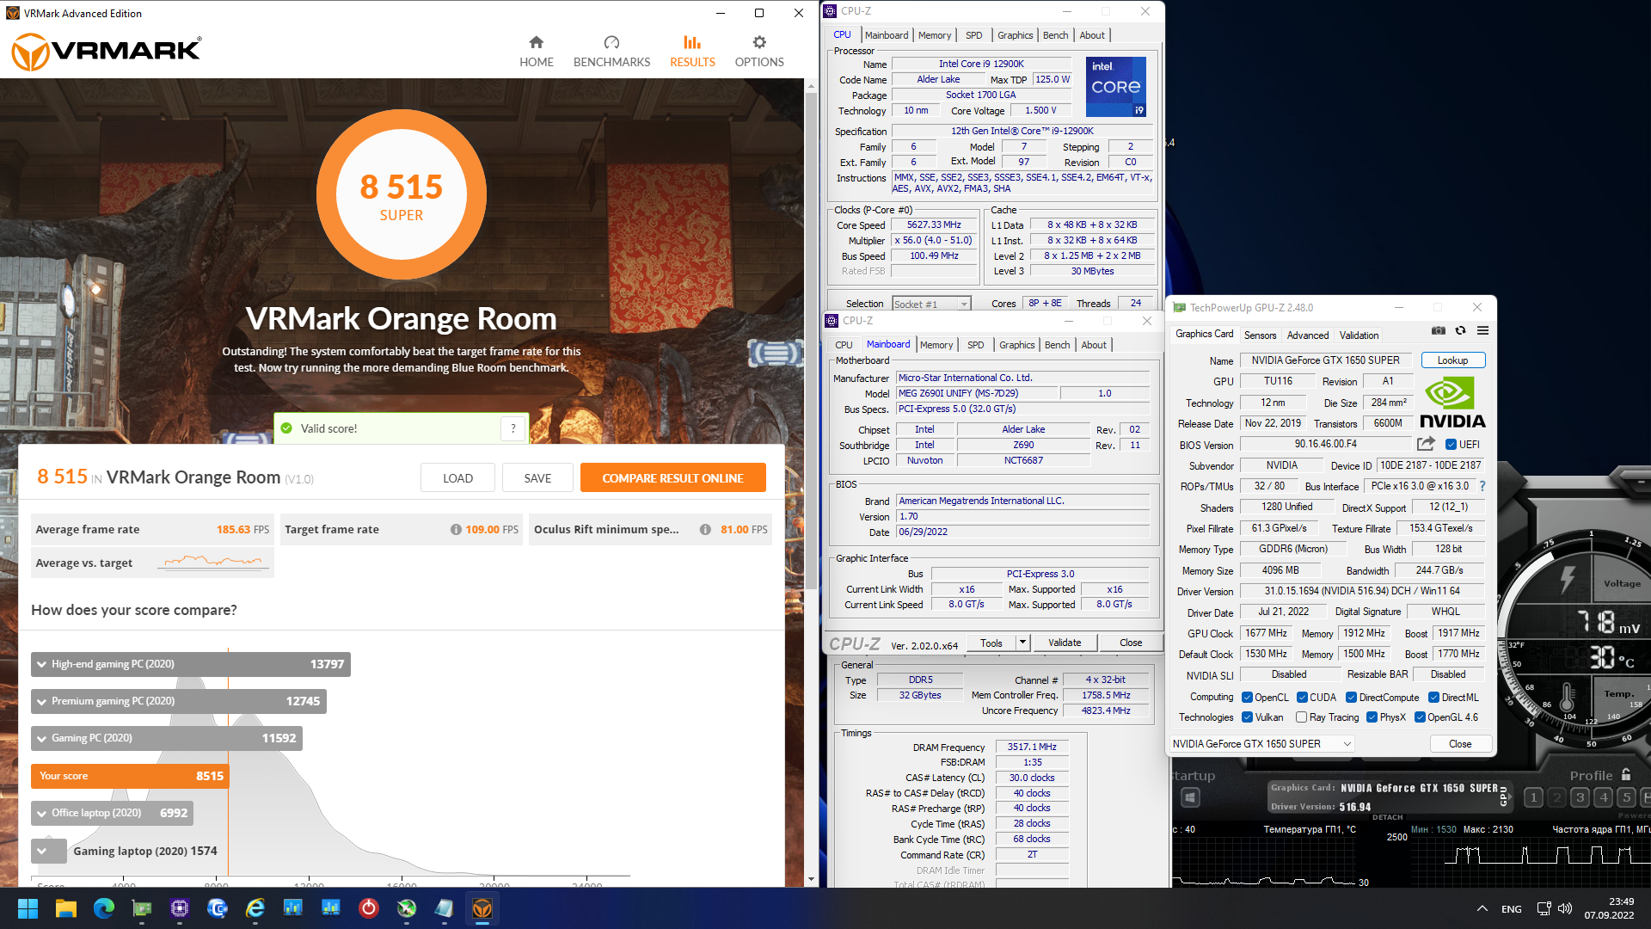Open Graphics tab in CPU-Z Mainboard window
1651x929 pixels.
[x=1016, y=345]
